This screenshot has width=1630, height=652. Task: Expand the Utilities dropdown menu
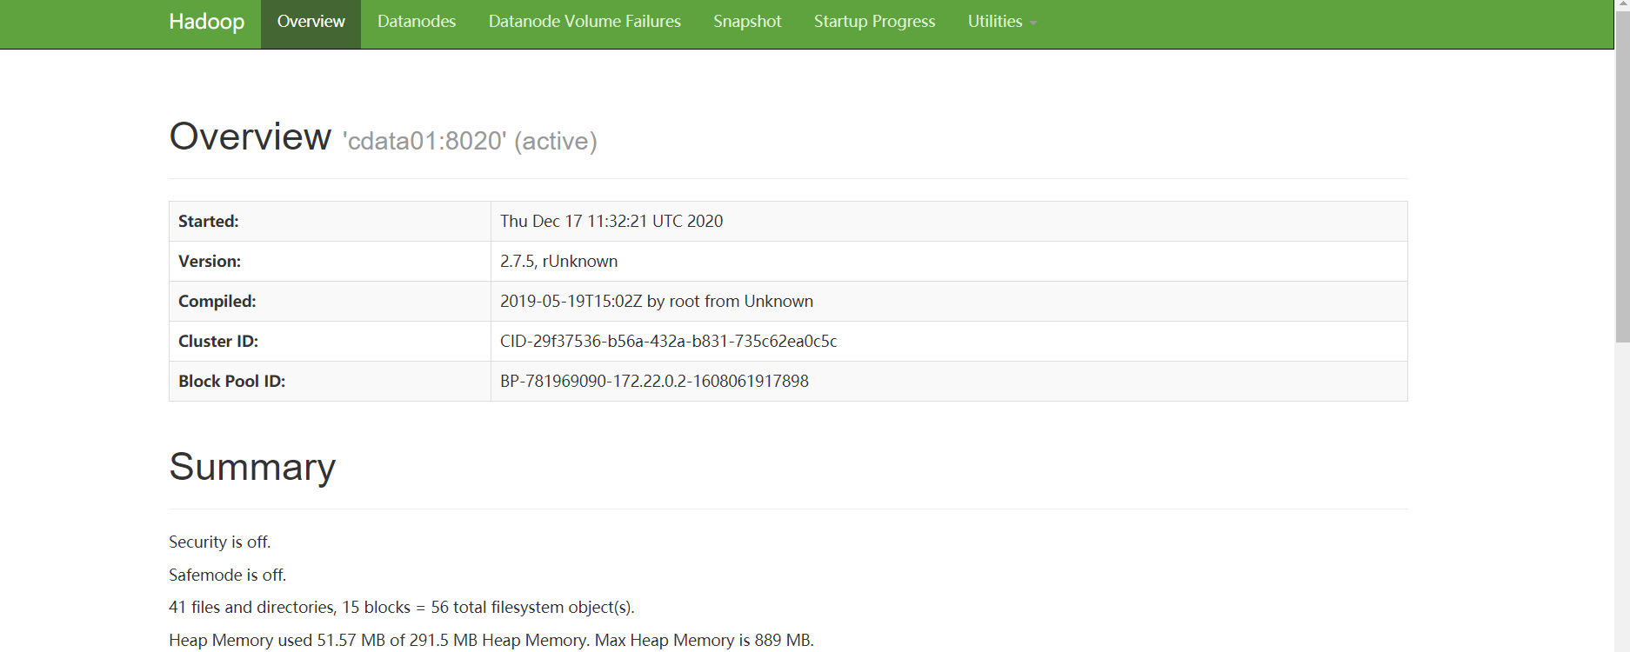coord(1002,23)
